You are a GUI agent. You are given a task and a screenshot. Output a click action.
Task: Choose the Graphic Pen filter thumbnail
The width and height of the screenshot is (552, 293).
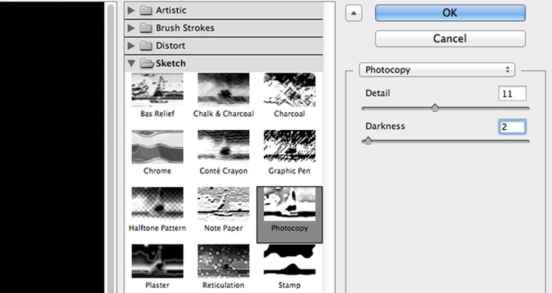point(289,147)
